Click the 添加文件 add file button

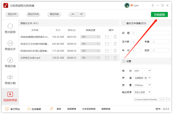coord(12,14)
